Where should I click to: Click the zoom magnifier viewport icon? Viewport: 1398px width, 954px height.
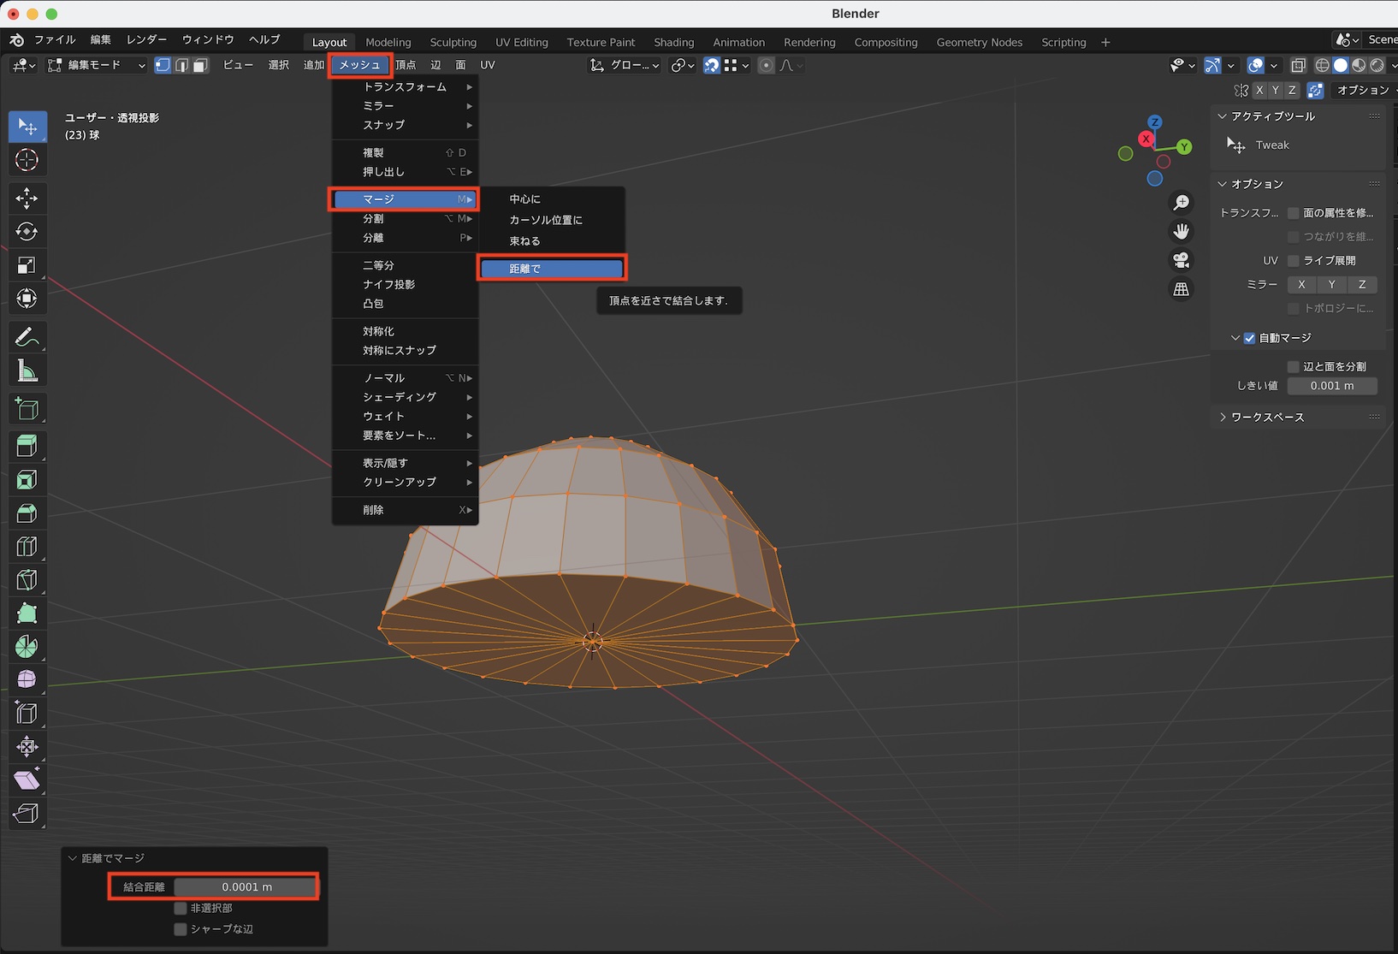pyautogui.click(x=1181, y=202)
